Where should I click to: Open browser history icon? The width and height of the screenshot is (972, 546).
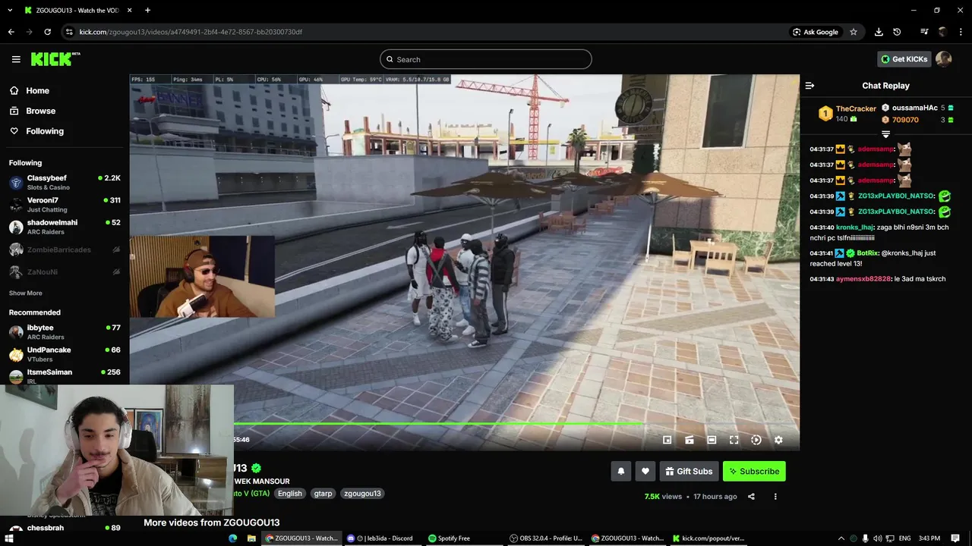click(897, 32)
